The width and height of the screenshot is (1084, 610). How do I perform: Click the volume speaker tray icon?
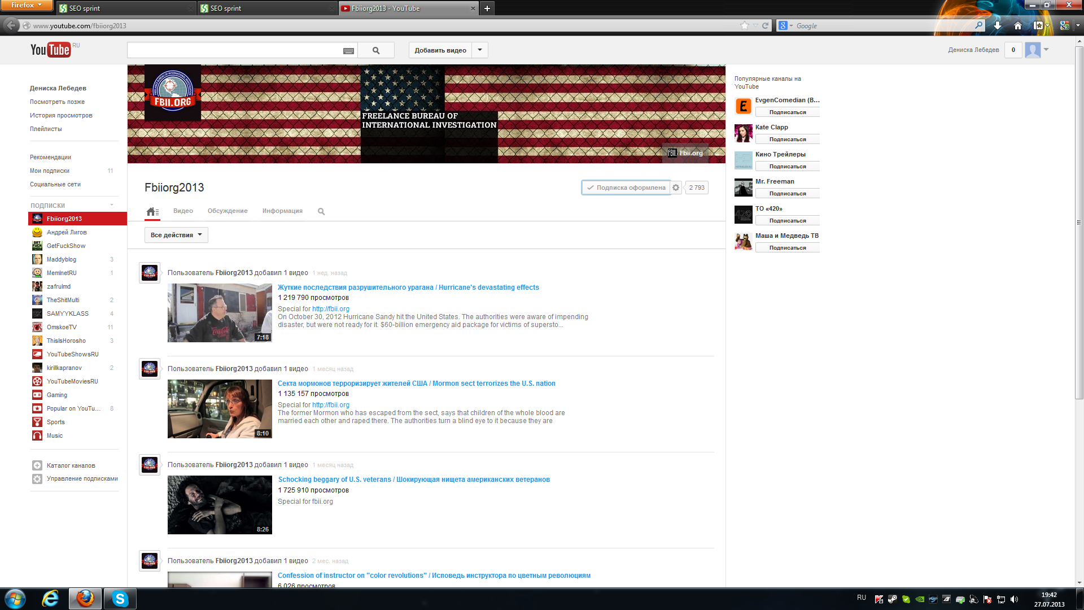pyautogui.click(x=1015, y=599)
